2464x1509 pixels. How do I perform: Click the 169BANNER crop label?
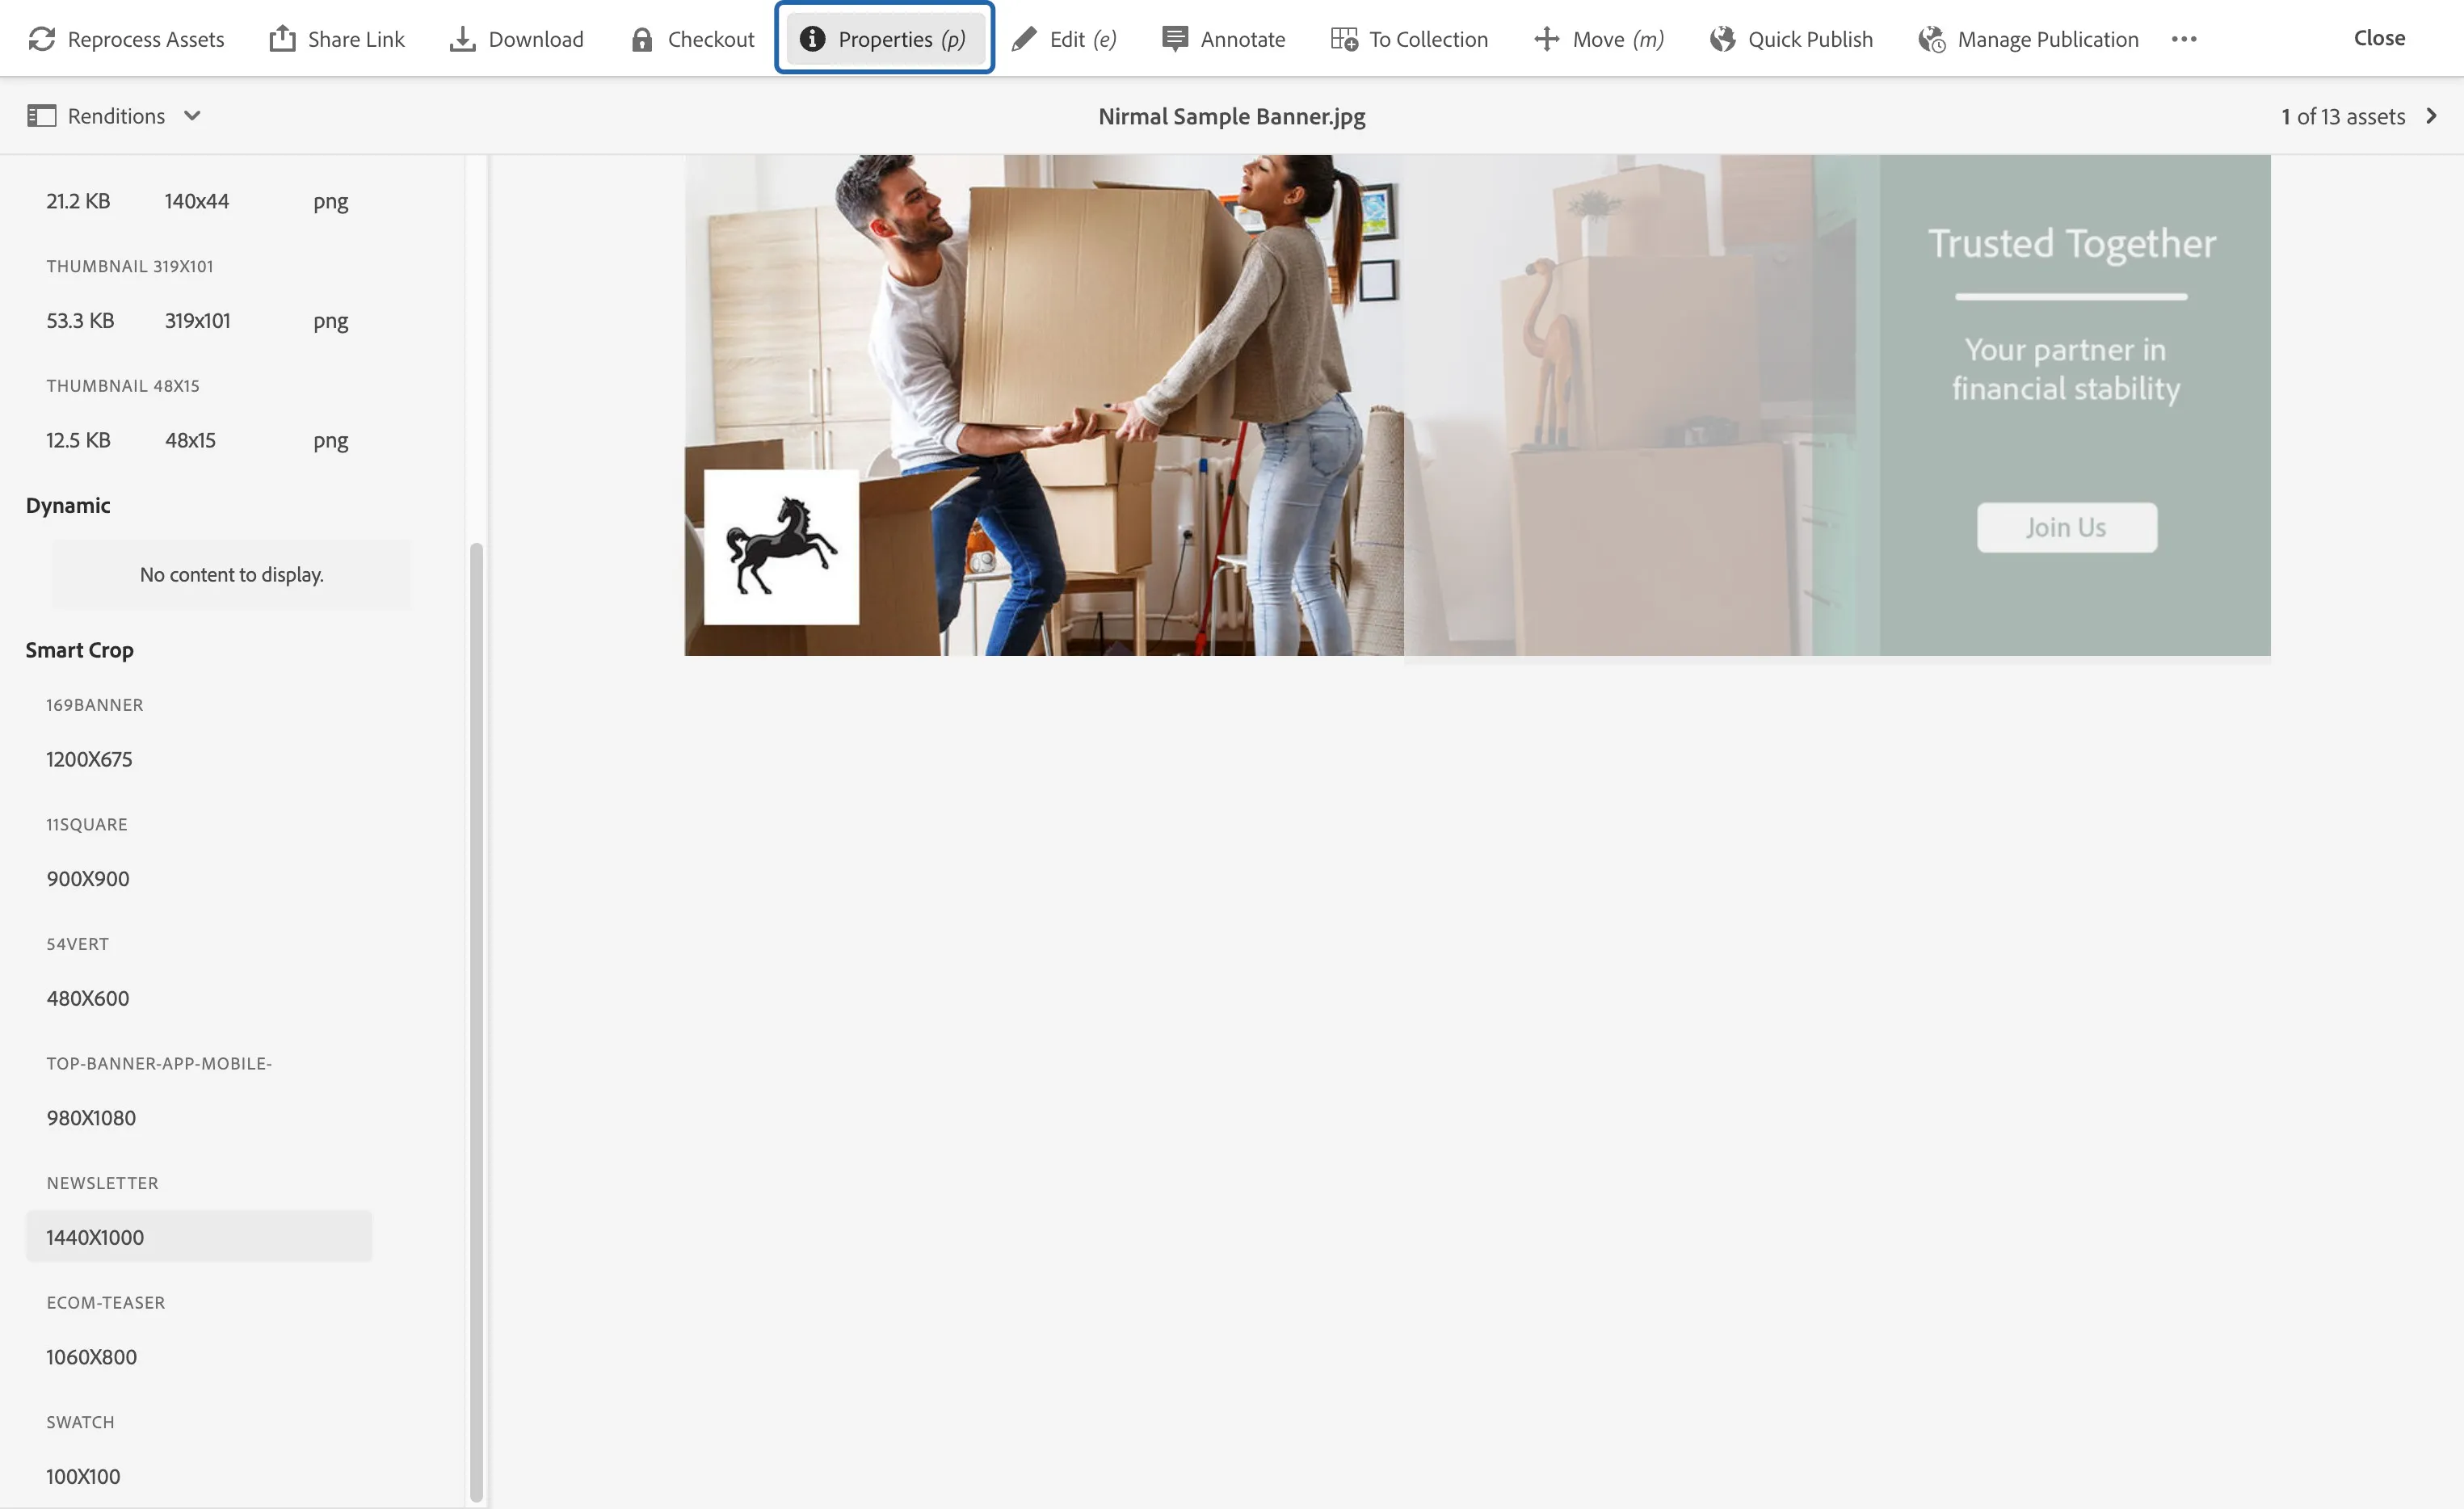pyautogui.click(x=95, y=705)
